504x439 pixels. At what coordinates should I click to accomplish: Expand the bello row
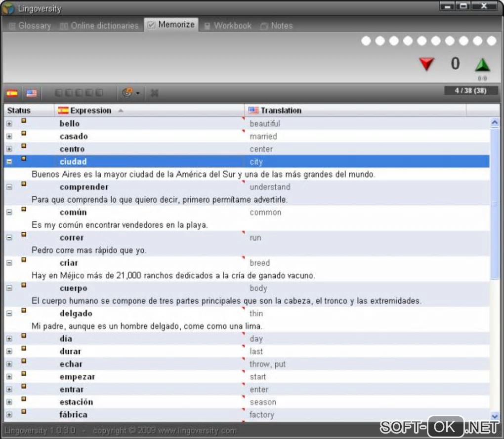coord(9,123)
